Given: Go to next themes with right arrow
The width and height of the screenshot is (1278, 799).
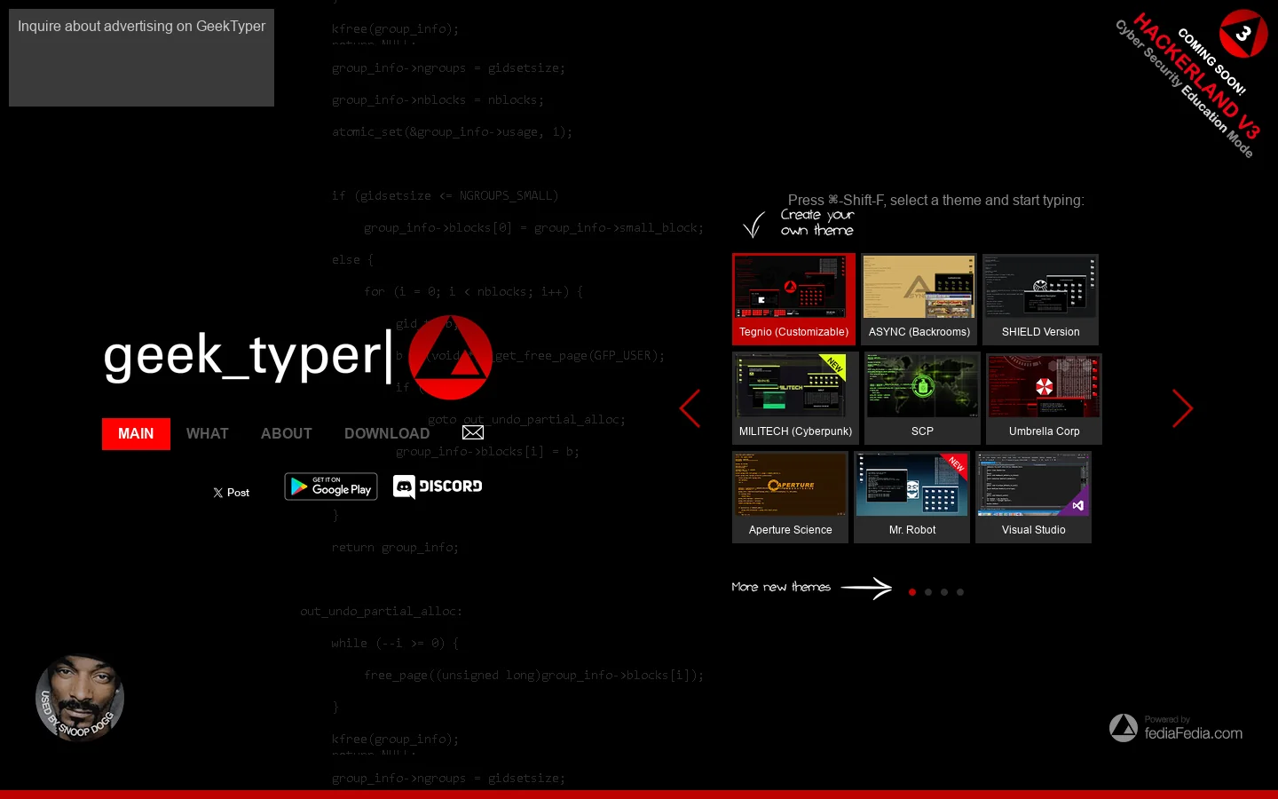Looking at the screenshot, I should pos(1182,408).
